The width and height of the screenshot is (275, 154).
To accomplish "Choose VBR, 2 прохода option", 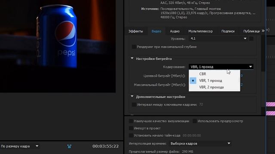I will [x=214, y=87].
